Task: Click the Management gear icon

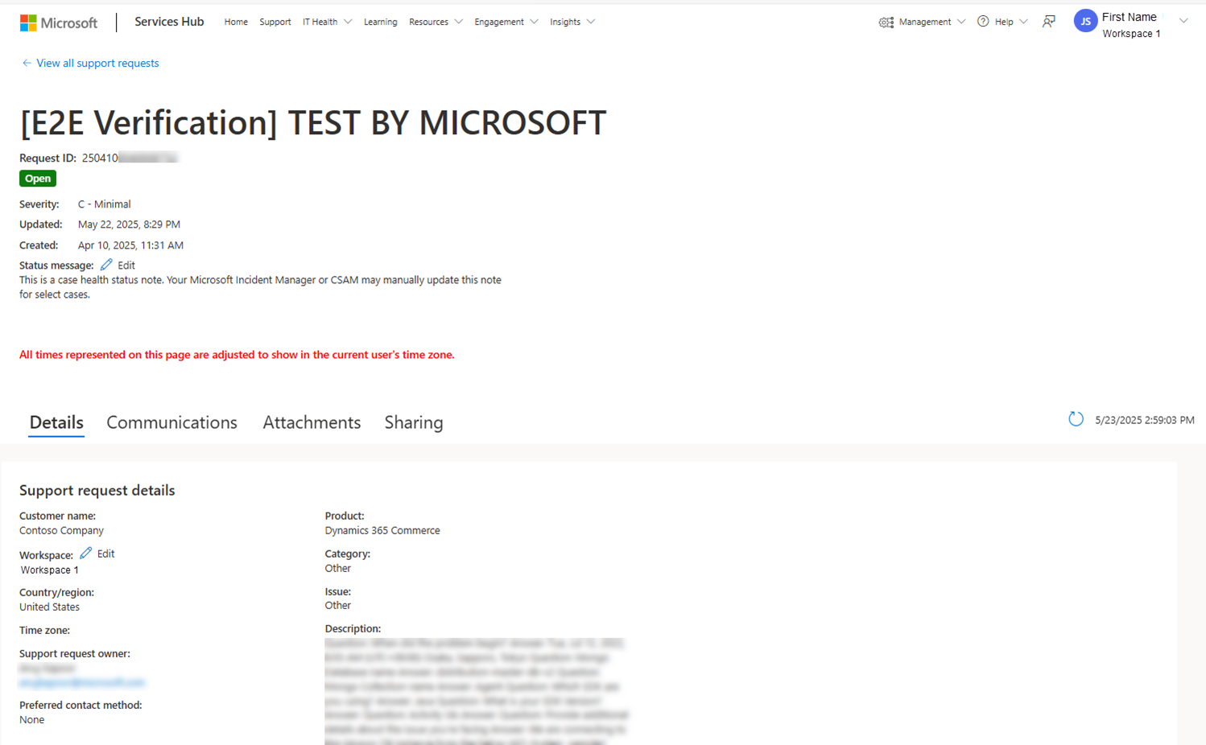Action: (886, 23)
